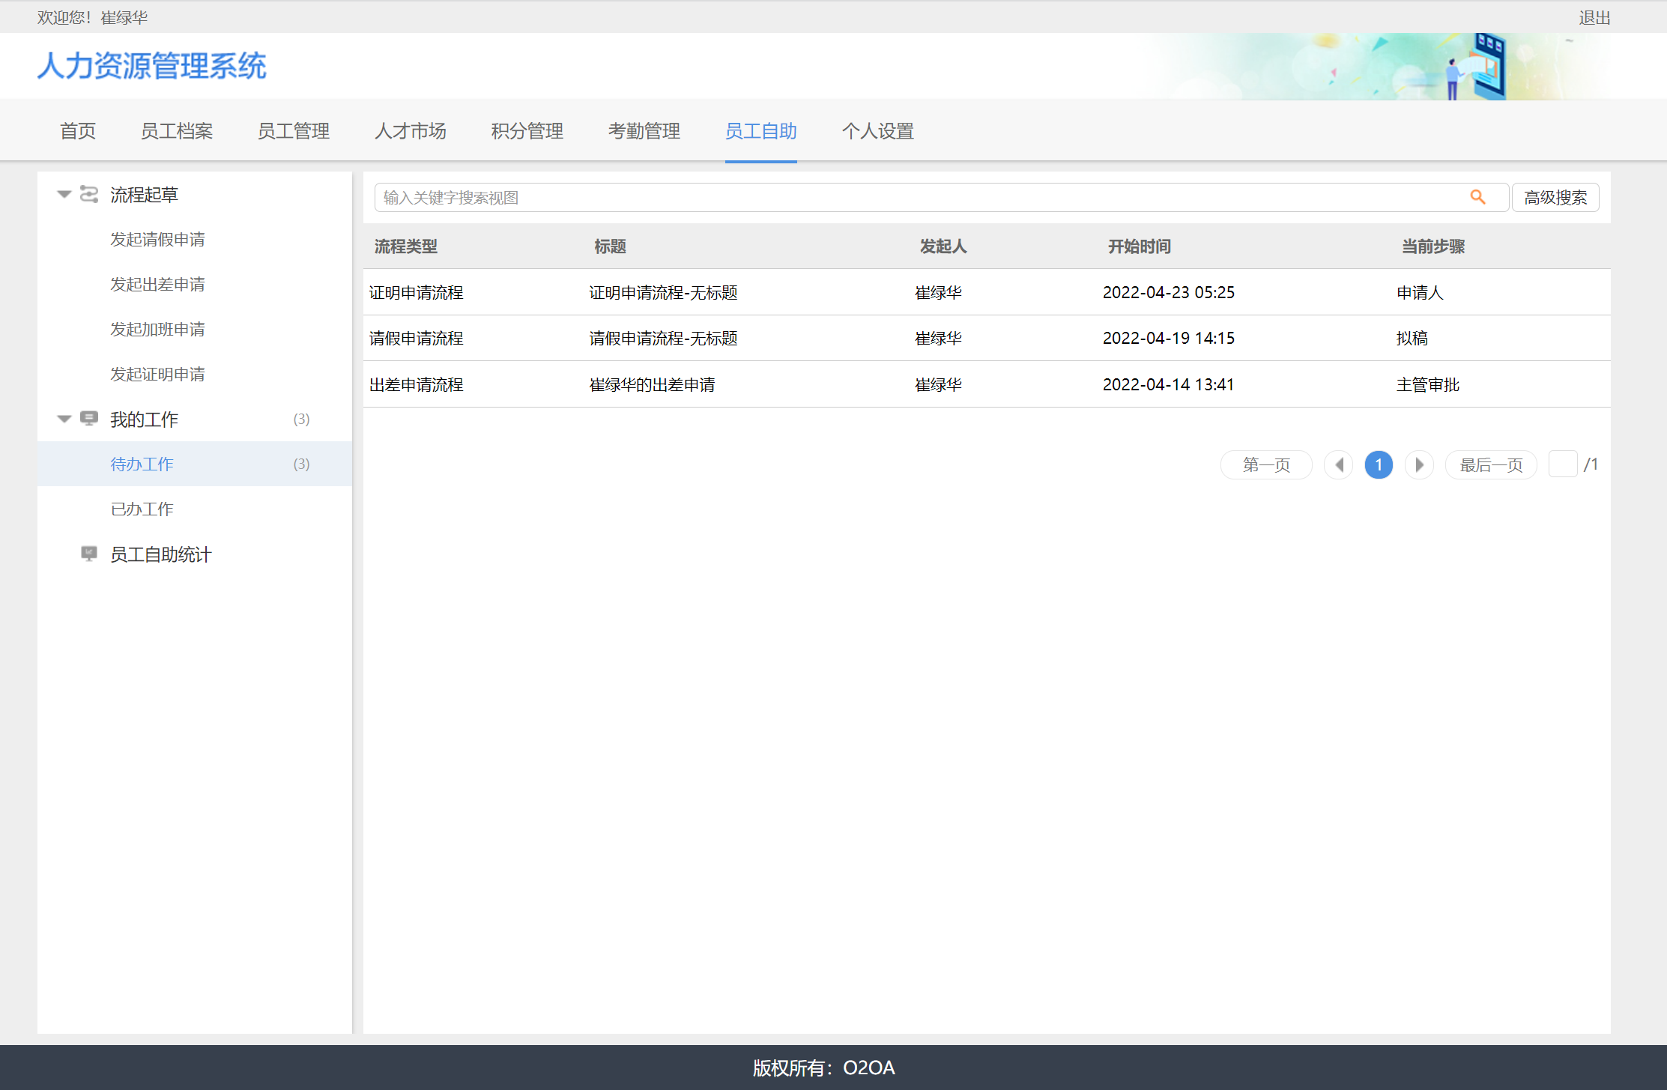1667x1090 pixels.
Task: Click the 员工自助统计 chart icon
Action: coord(89,554)
